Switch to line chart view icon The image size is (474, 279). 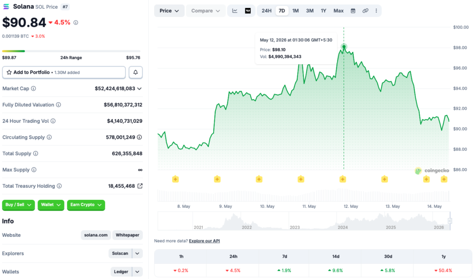(x=235, y=11)
